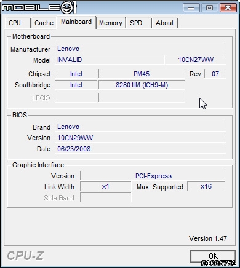This screenshot has width=240, height=268.
Task: Select the chipset revision value 07
Action: tap(215, 74)
